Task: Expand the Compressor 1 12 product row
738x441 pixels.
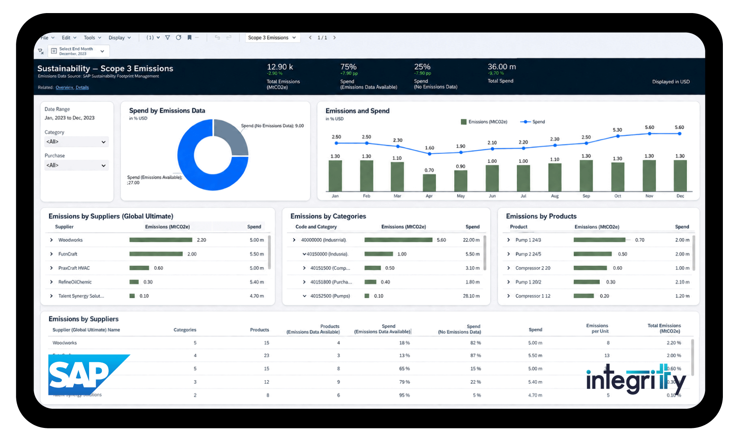Action: point(509,296)
